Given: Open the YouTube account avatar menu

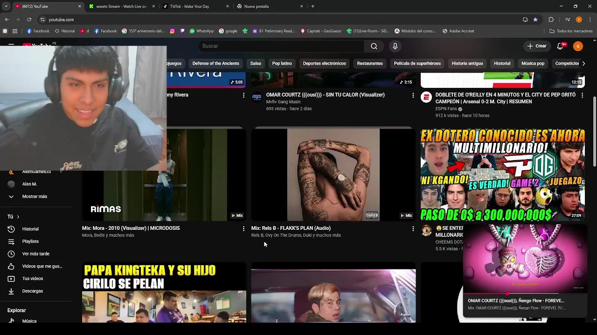Looking at the screenshot, I should pyautogui.click(x=578, y=46).
